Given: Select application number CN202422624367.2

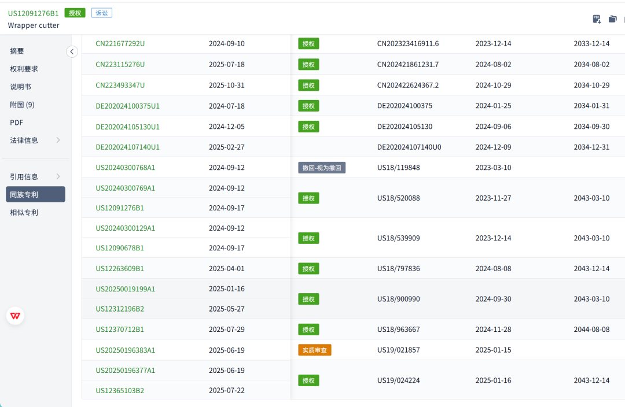Looking at the screenshot, I should [408, 85].
